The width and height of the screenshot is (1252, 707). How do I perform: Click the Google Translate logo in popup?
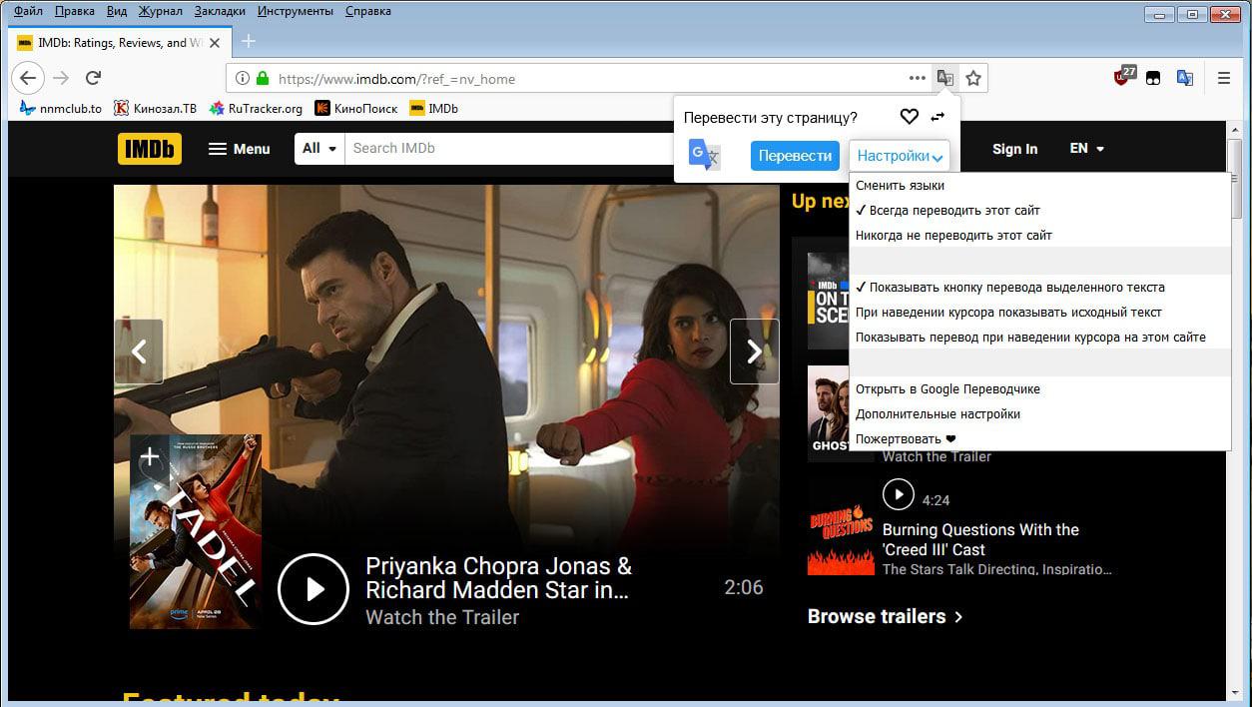click(x=704, y=155)
